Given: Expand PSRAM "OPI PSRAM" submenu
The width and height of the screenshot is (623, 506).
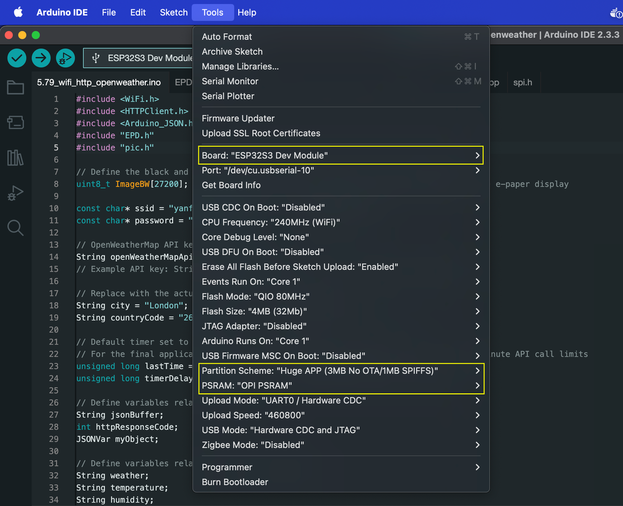Looking at the screenshot, I should tap(341, 386).
